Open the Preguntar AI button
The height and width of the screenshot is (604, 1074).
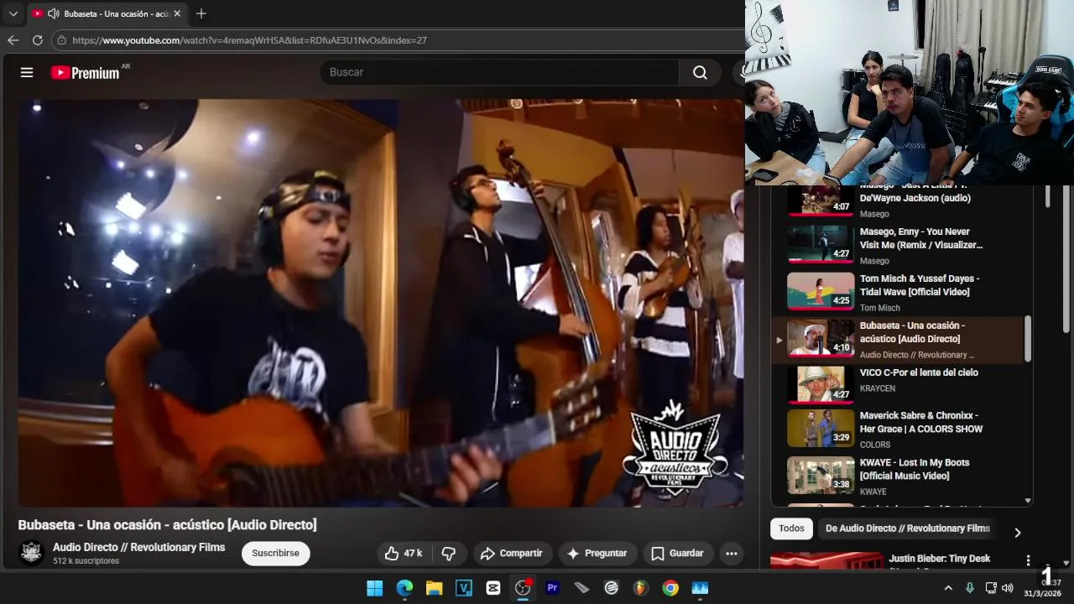[597, 554]
